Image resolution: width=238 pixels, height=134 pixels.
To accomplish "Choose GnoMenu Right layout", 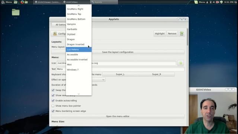I will coord(78,9).
